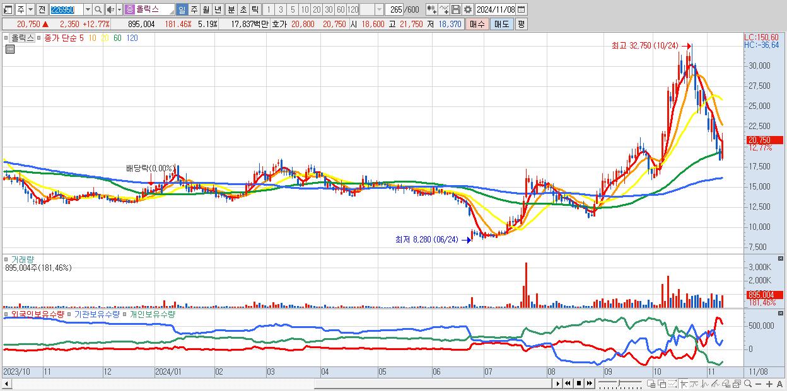Click the 기관보유수량 legend label
Viewport: 787px width, 391px height.
(x=96, y=314)
